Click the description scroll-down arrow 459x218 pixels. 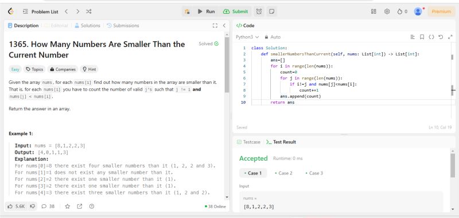[227, 197]
